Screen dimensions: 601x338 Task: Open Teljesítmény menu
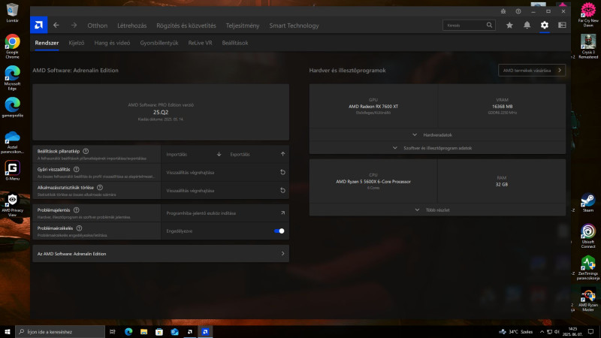coord(243,26)
